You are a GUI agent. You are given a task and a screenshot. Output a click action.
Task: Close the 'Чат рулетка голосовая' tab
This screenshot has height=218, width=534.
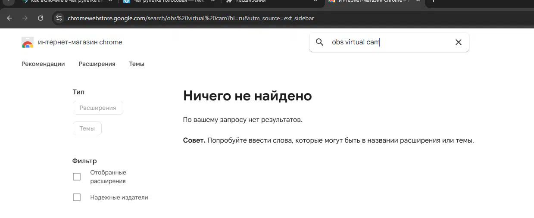click(x=214, y=1)
